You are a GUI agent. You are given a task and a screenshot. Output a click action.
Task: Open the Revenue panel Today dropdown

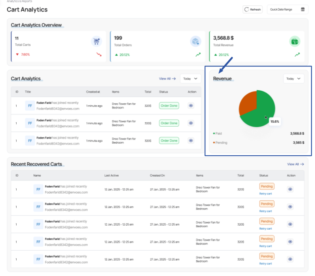point(294,79)
